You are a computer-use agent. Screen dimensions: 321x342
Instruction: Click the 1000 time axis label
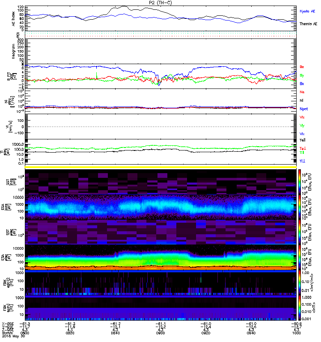click(x=296, y=333)
